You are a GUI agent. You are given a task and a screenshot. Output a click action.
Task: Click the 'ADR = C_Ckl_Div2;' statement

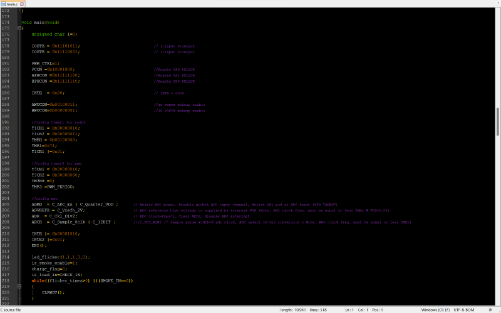point(54,216)
